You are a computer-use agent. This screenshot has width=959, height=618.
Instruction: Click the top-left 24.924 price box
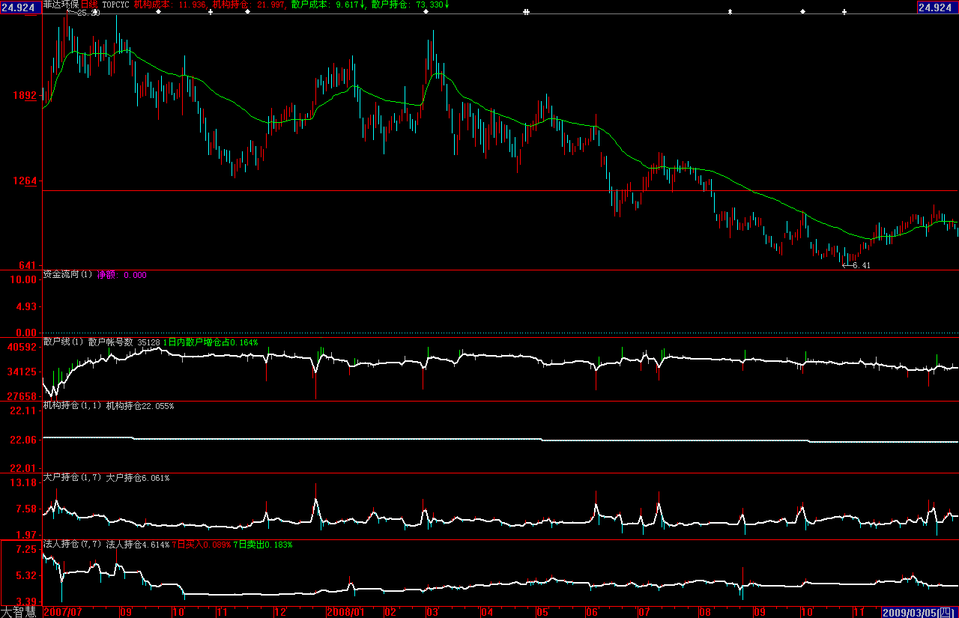coord(19,7)
